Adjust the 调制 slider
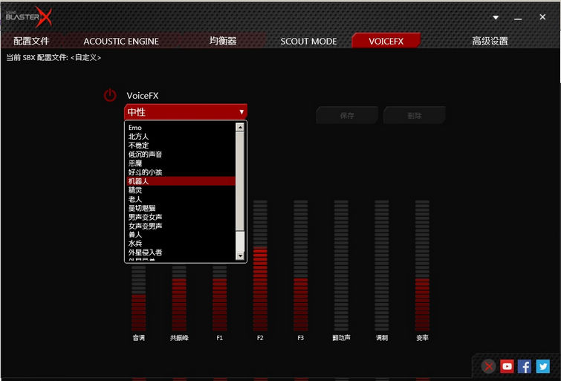The image size is (561, 381). [x=381, y=265]
